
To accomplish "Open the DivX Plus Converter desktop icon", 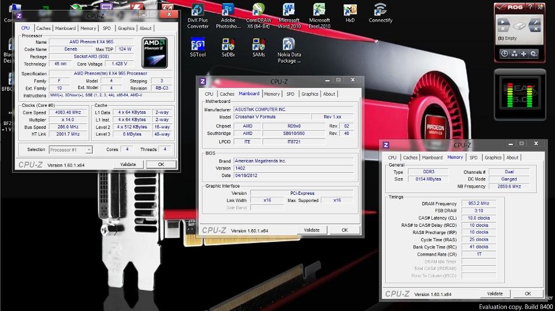I will (x=198, y=16).
